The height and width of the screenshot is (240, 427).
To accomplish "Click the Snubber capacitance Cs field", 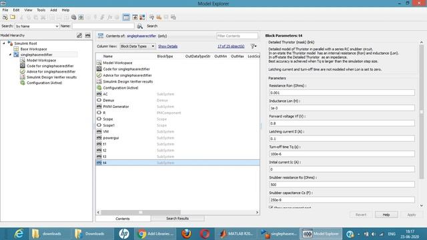I will pos(342,200).
